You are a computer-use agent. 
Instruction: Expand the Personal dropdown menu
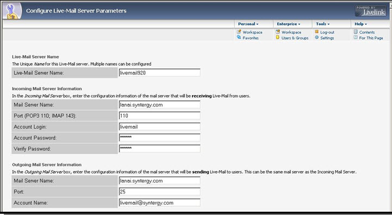click(x=248, y=24)
